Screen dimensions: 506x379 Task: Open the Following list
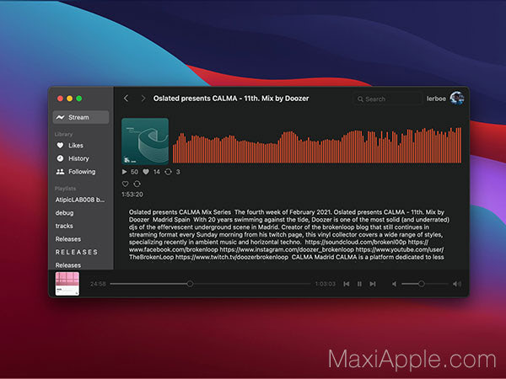(82, 172)
